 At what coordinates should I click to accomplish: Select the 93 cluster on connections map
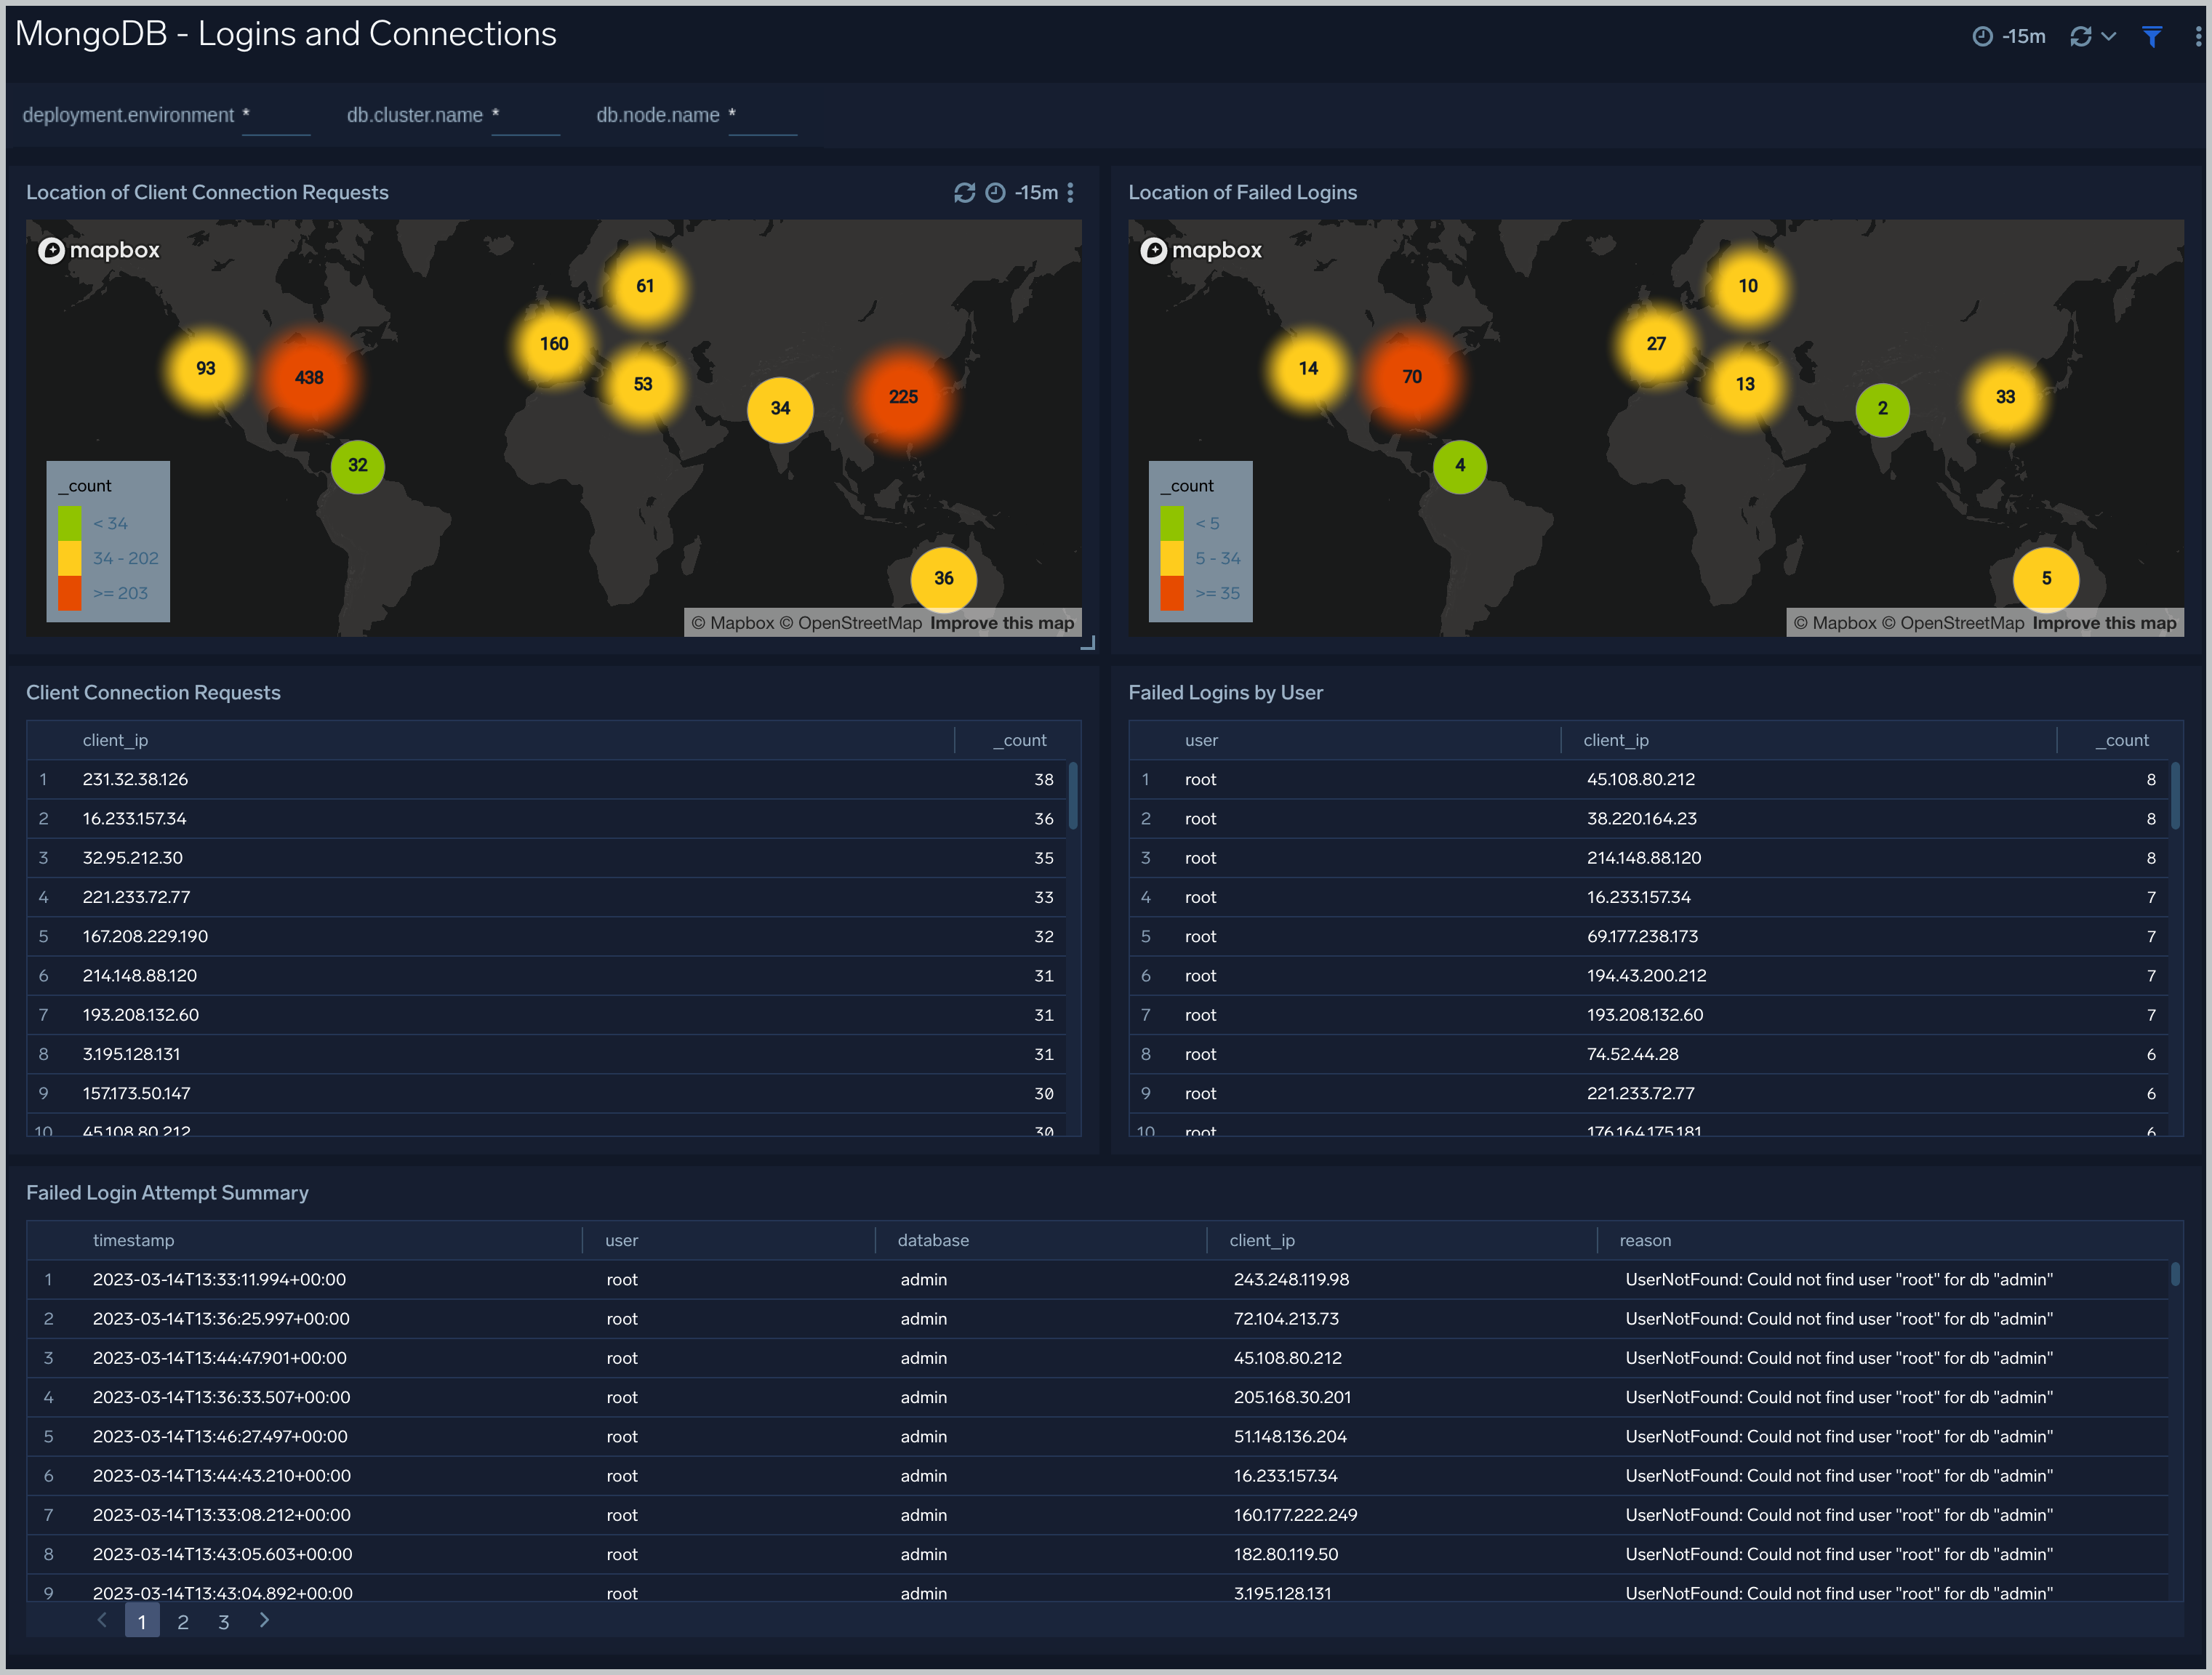point(205,369)
